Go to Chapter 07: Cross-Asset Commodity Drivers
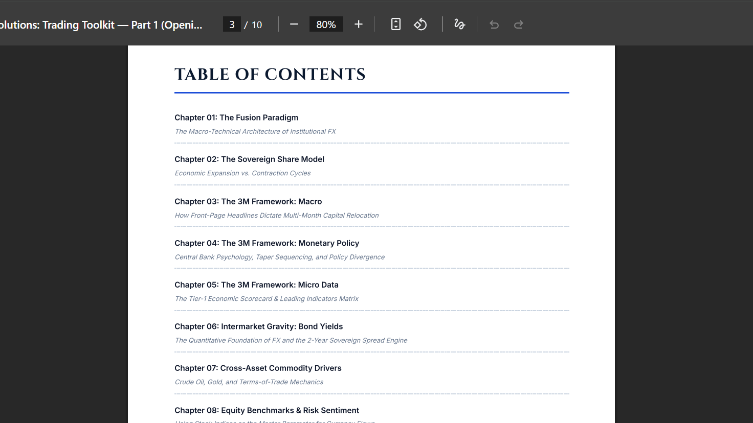This screenshot has height=423, width=753. point(258,368)
